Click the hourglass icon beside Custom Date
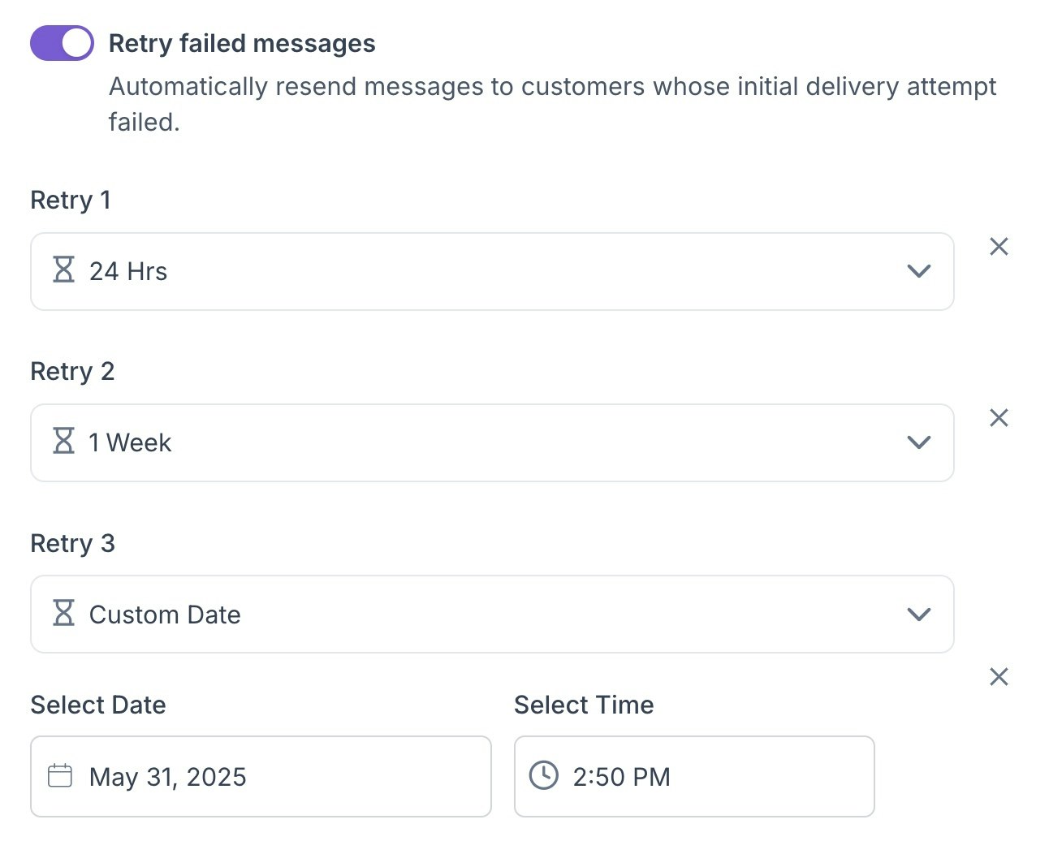The width and height of the screenshot is (1049, 854). coord(63,614)
